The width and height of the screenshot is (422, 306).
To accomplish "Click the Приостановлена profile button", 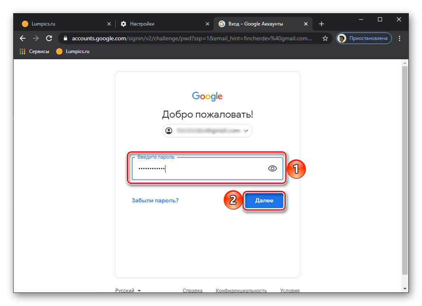I will 364,38.
